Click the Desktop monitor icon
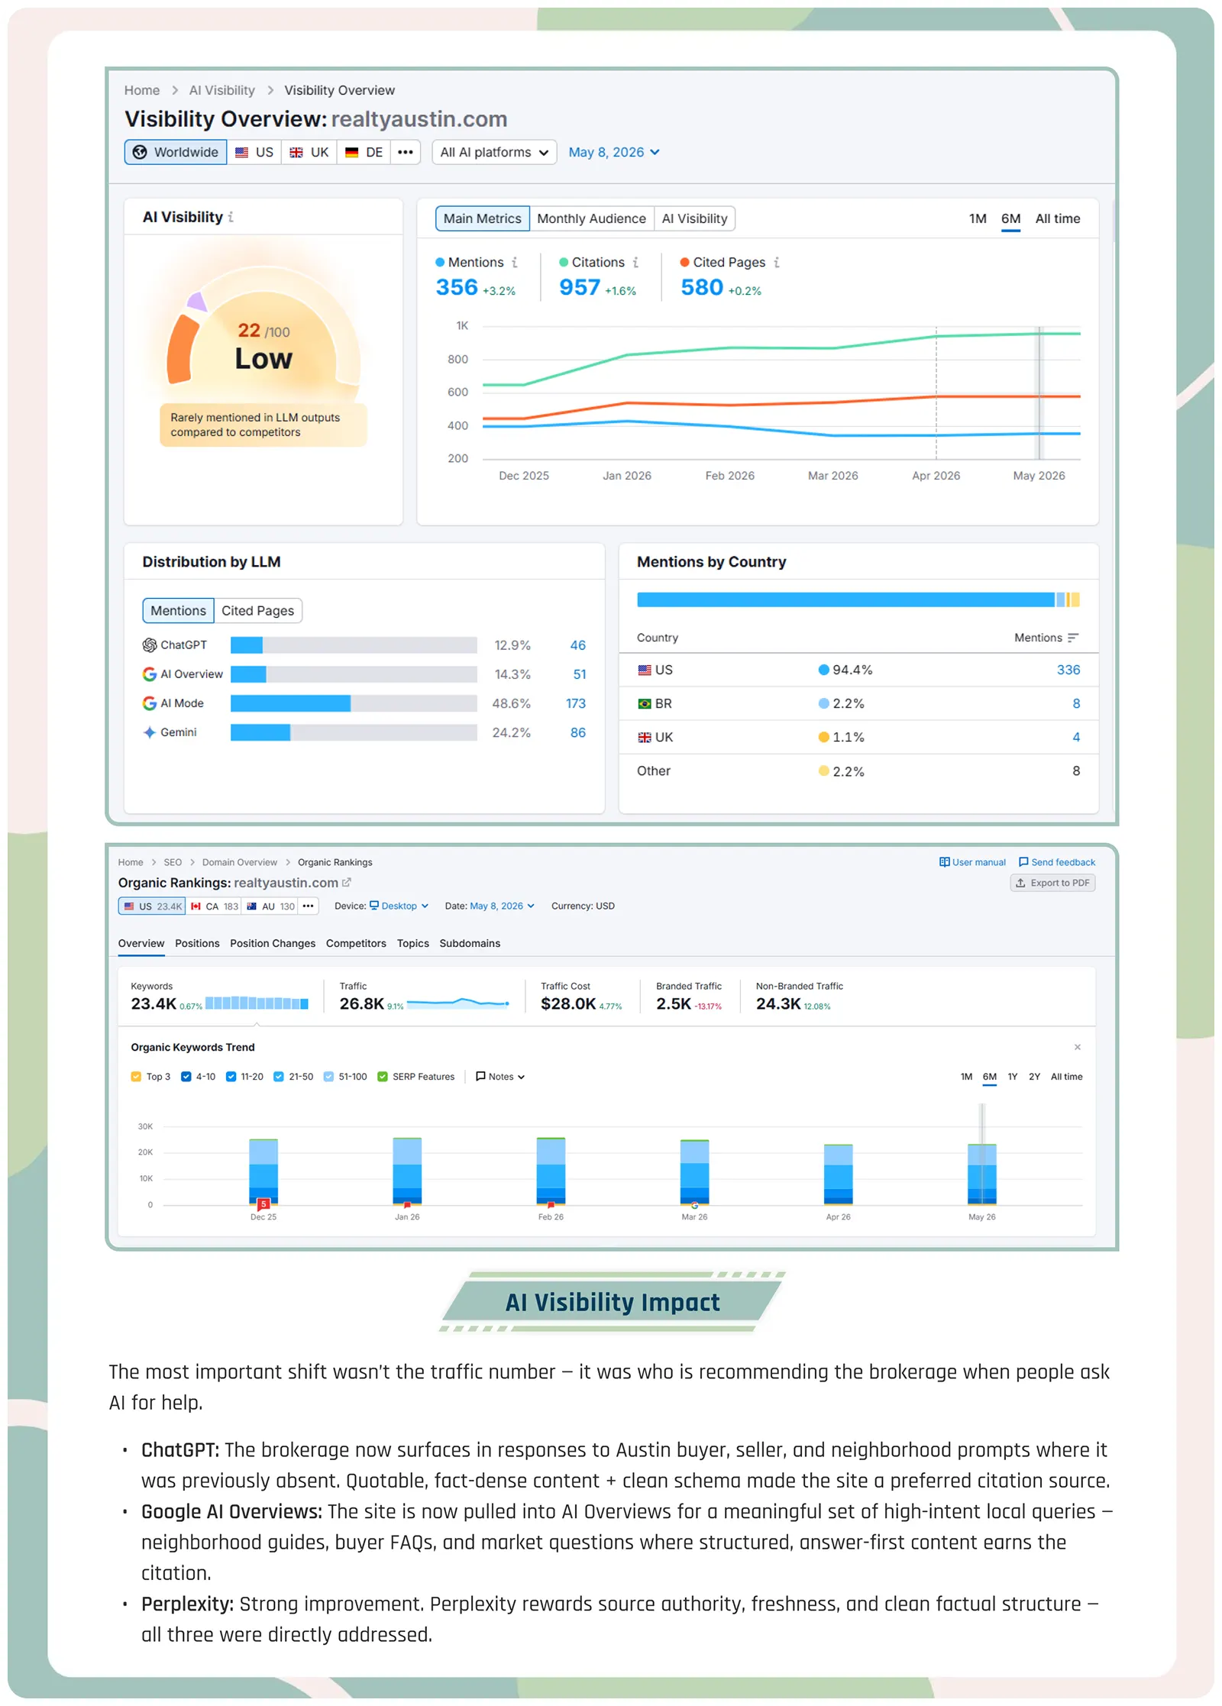Viewport: 1222px width, 1706px height. coord(374,906)
